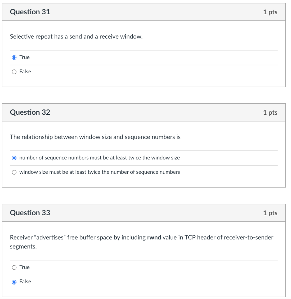Choose False radio button under Question 33

[x=14, y=282]
